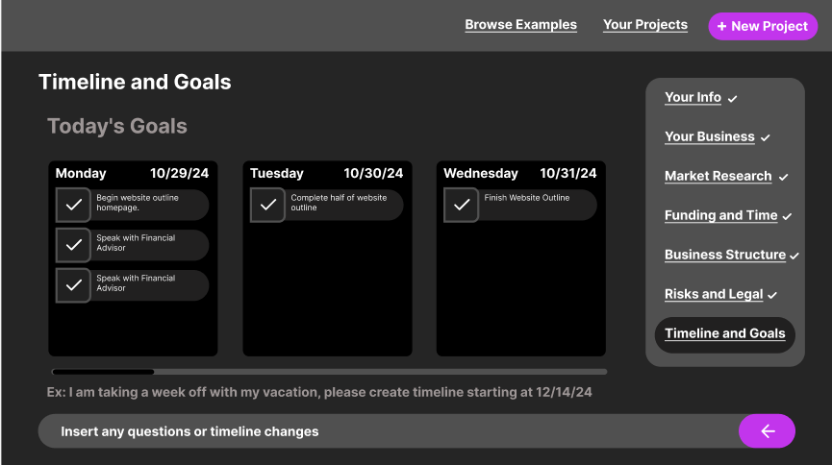Click the checkmark icon beside Market Research
This screenshot has width=832, height=465.
[783, 178]
